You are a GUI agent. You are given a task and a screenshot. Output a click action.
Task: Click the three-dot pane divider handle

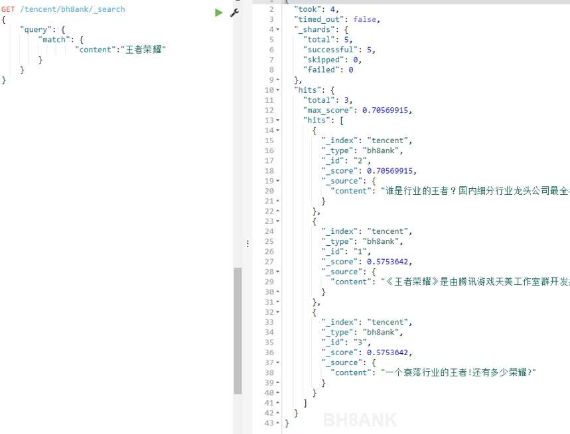248,243
